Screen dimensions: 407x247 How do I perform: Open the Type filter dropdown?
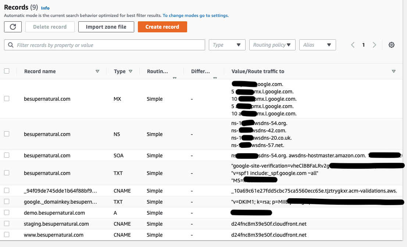point(227,45)
